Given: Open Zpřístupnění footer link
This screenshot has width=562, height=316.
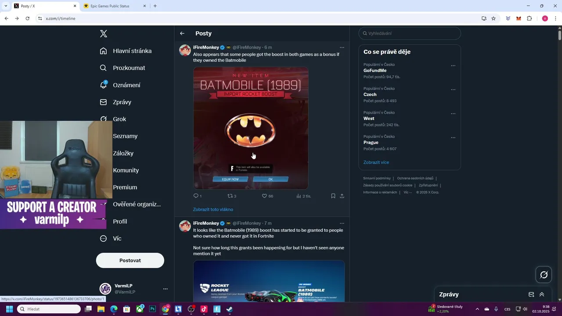Looking at the screenshot, I should (428, 185).
